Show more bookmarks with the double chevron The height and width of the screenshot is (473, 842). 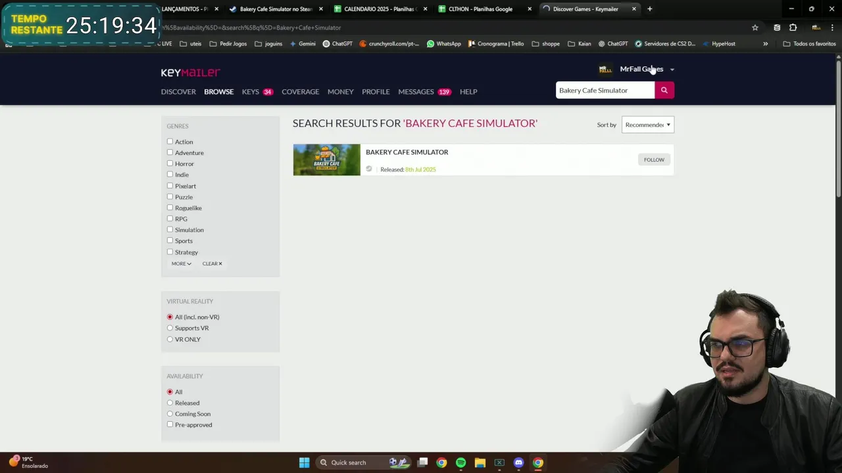tap(765, 44)
